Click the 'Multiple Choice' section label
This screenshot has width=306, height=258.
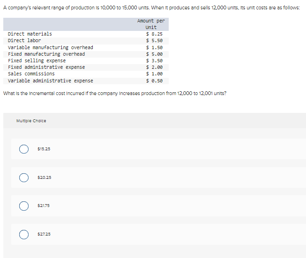[x=31, y=121]
